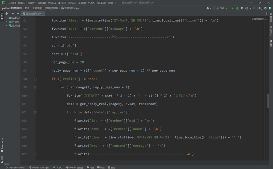Image resolution: width=273 pixels, height=169 pixels.
Task: Click the profiler run icon
Action: pos(247,8)
